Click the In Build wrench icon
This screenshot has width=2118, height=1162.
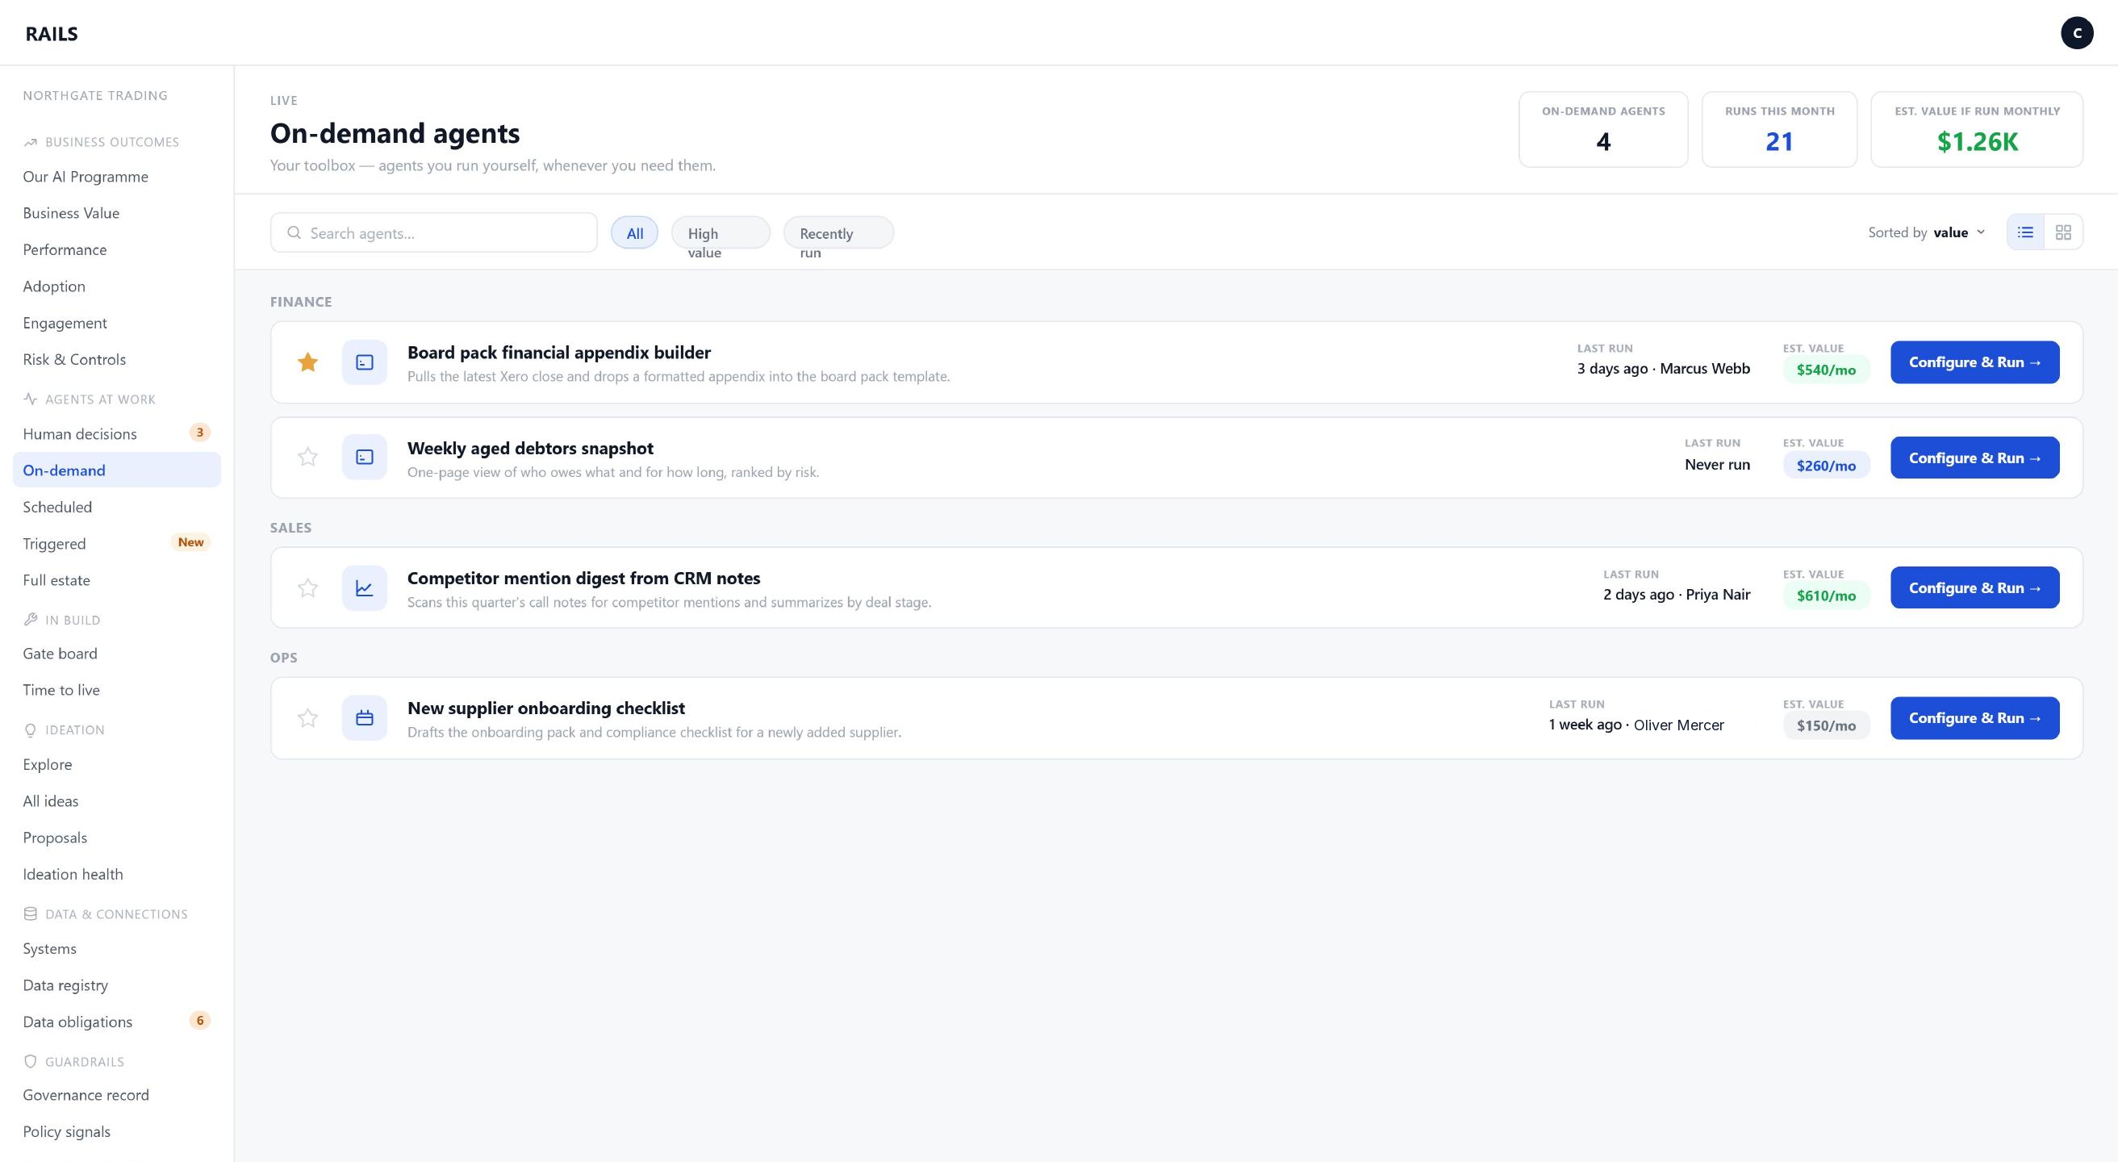(31, 619)
